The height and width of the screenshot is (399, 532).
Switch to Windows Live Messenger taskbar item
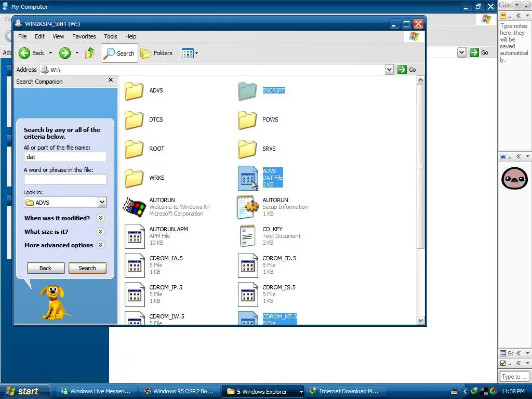[96, 391]
